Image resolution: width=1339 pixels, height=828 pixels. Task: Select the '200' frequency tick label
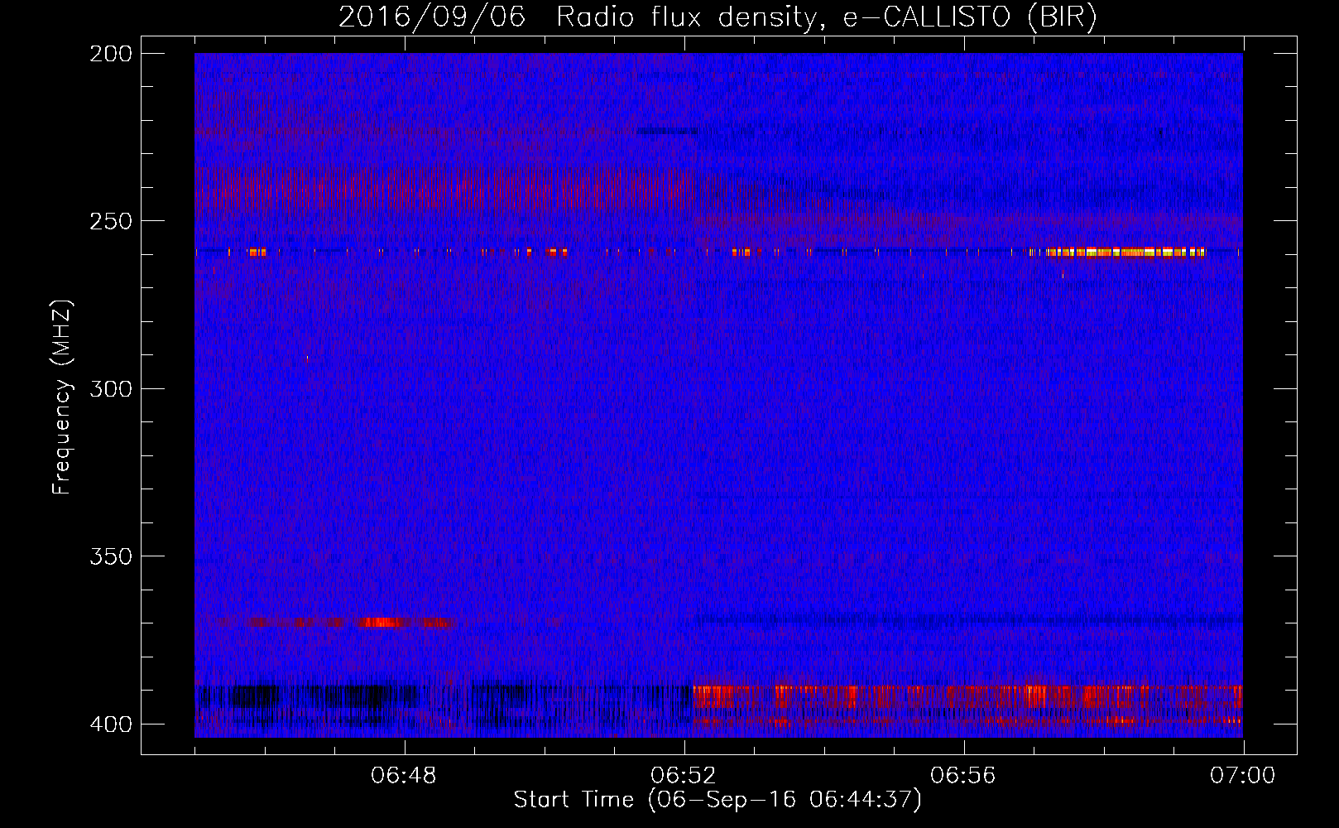pos(110,54)
